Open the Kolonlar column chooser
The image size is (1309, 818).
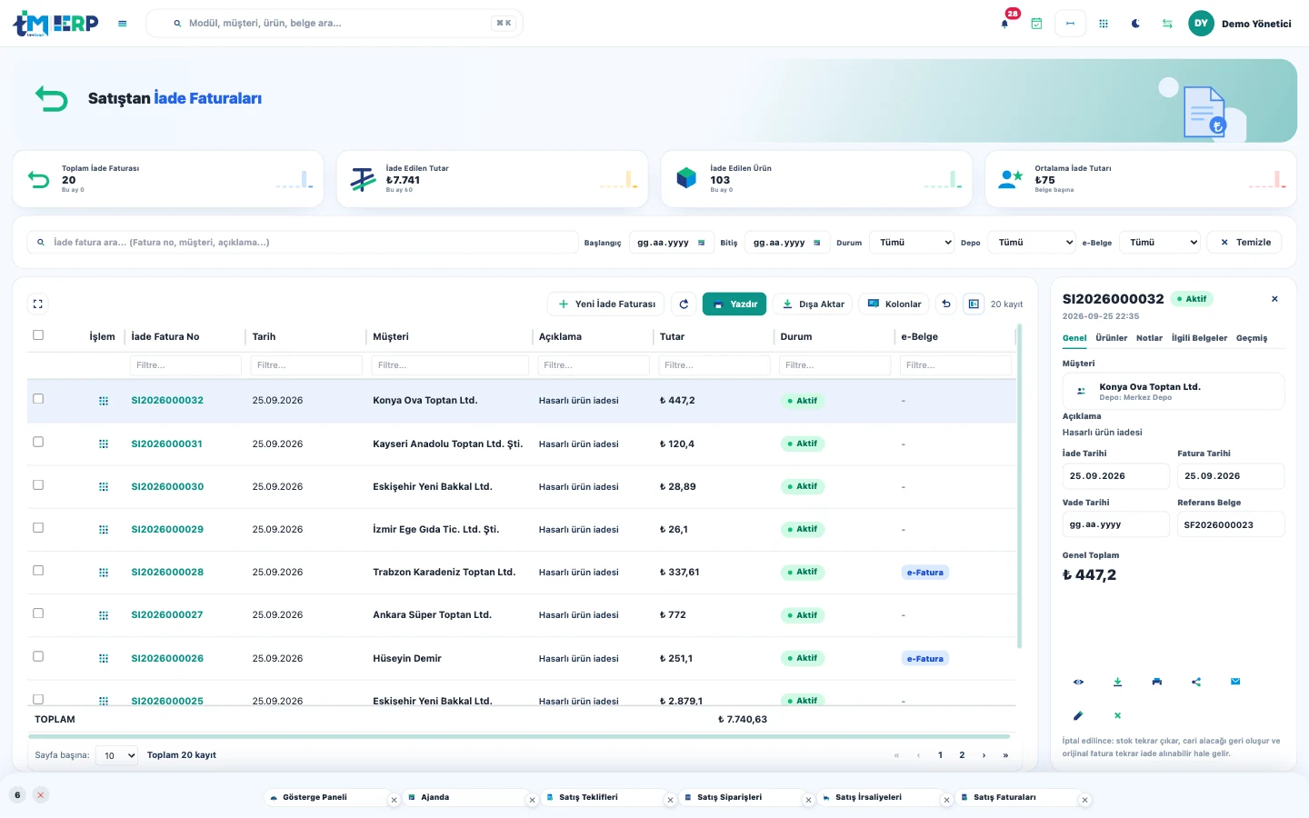click(x=894, y=304)
